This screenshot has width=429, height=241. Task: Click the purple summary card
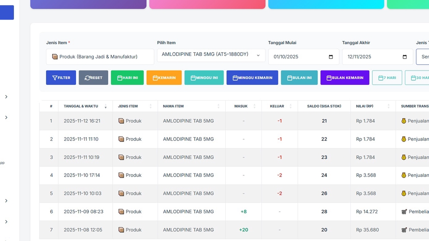(88, 4)
